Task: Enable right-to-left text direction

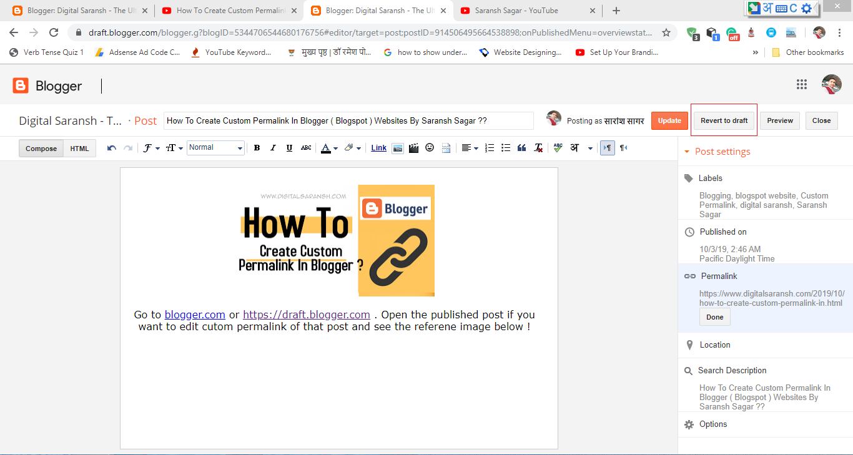Action: pos(623,148)
